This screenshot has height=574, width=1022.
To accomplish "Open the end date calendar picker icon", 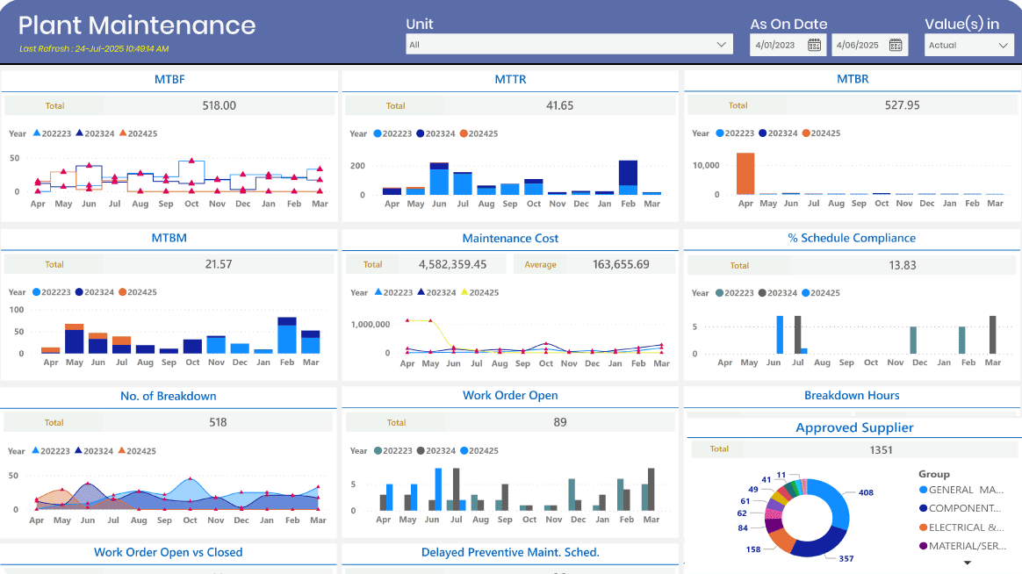I will [x=896, y=45].
